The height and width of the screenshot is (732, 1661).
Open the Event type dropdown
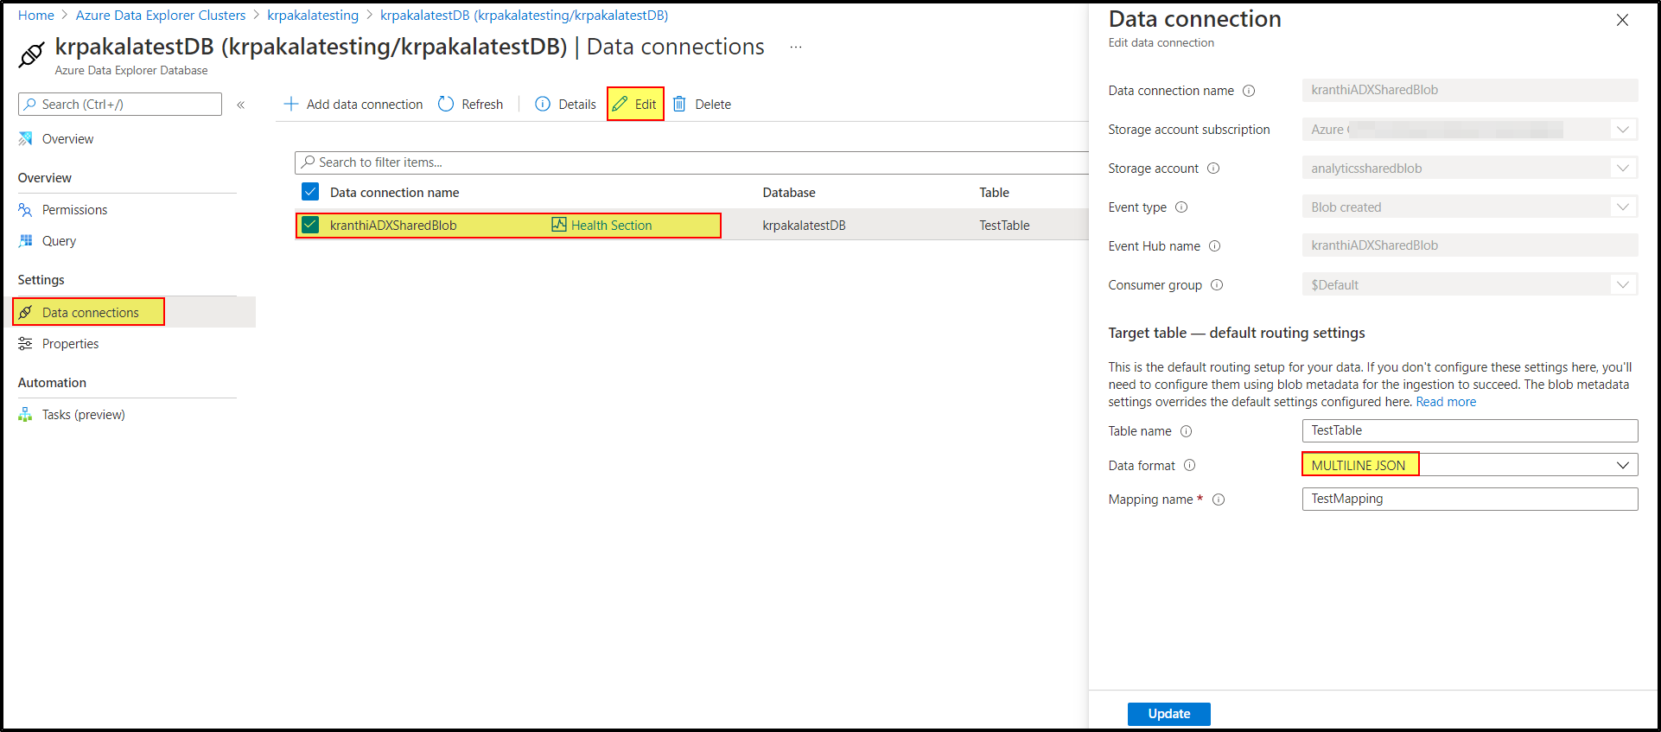[1470, 207]
